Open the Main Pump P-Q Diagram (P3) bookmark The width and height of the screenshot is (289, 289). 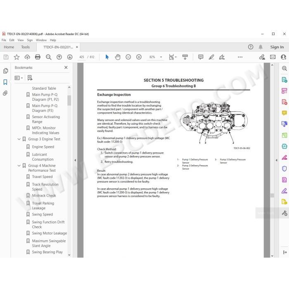click(x=45, y=108)
